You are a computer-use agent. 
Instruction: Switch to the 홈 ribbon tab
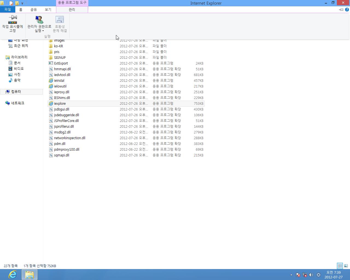(21, 9)
